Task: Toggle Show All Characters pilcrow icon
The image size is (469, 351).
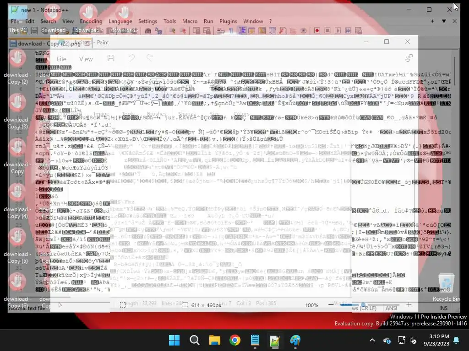Action: click(x=231, y=31)
